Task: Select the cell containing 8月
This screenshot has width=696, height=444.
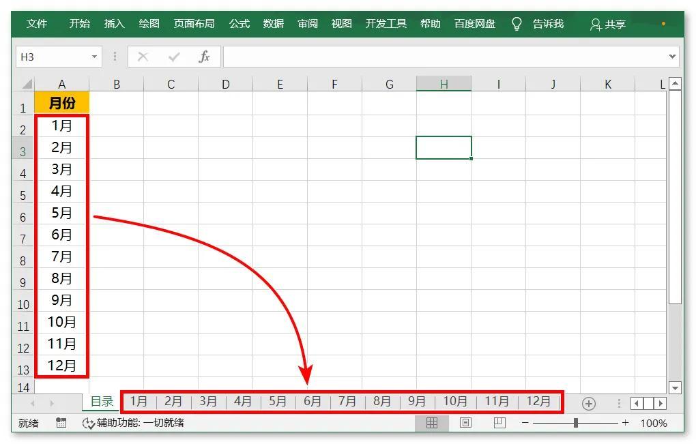Action: (x=61, y=278)
